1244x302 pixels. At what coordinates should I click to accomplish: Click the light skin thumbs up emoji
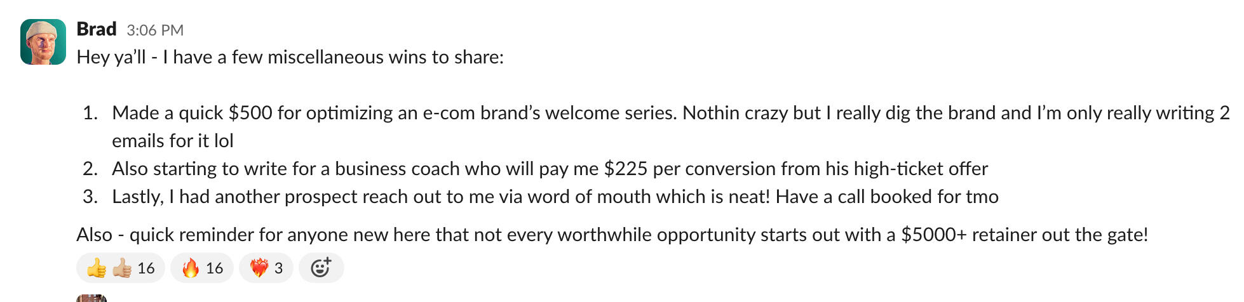[122, 268]
